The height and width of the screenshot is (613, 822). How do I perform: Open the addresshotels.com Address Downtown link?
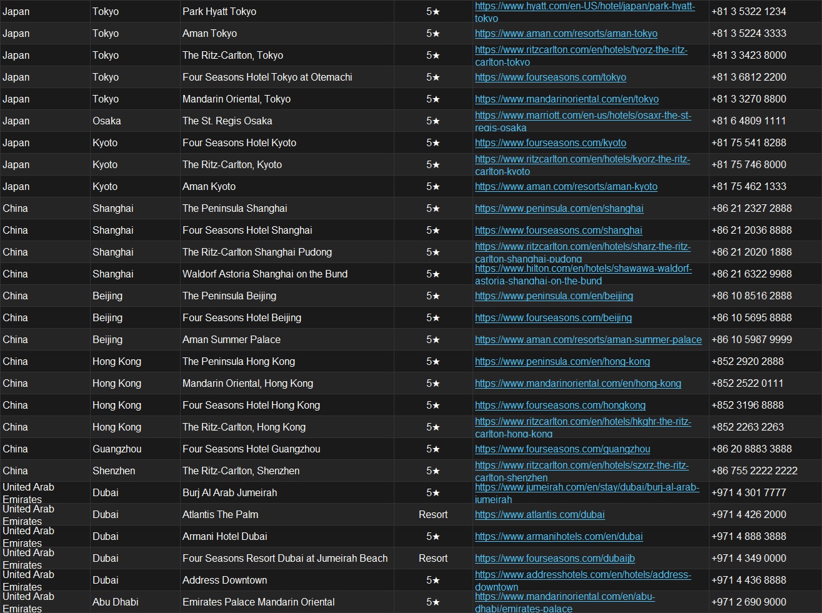(583, 581)
